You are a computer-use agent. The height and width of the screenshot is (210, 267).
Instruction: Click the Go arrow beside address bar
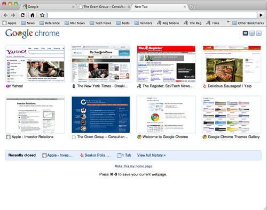(261, 15)
